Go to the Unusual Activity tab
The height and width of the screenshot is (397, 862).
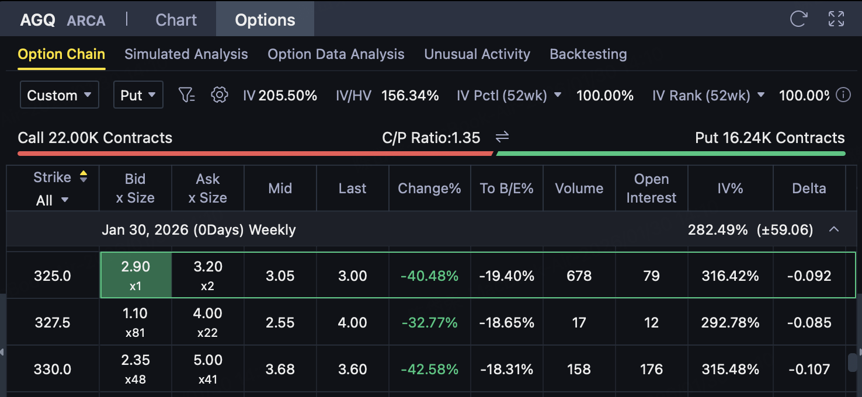coord(477,54)
